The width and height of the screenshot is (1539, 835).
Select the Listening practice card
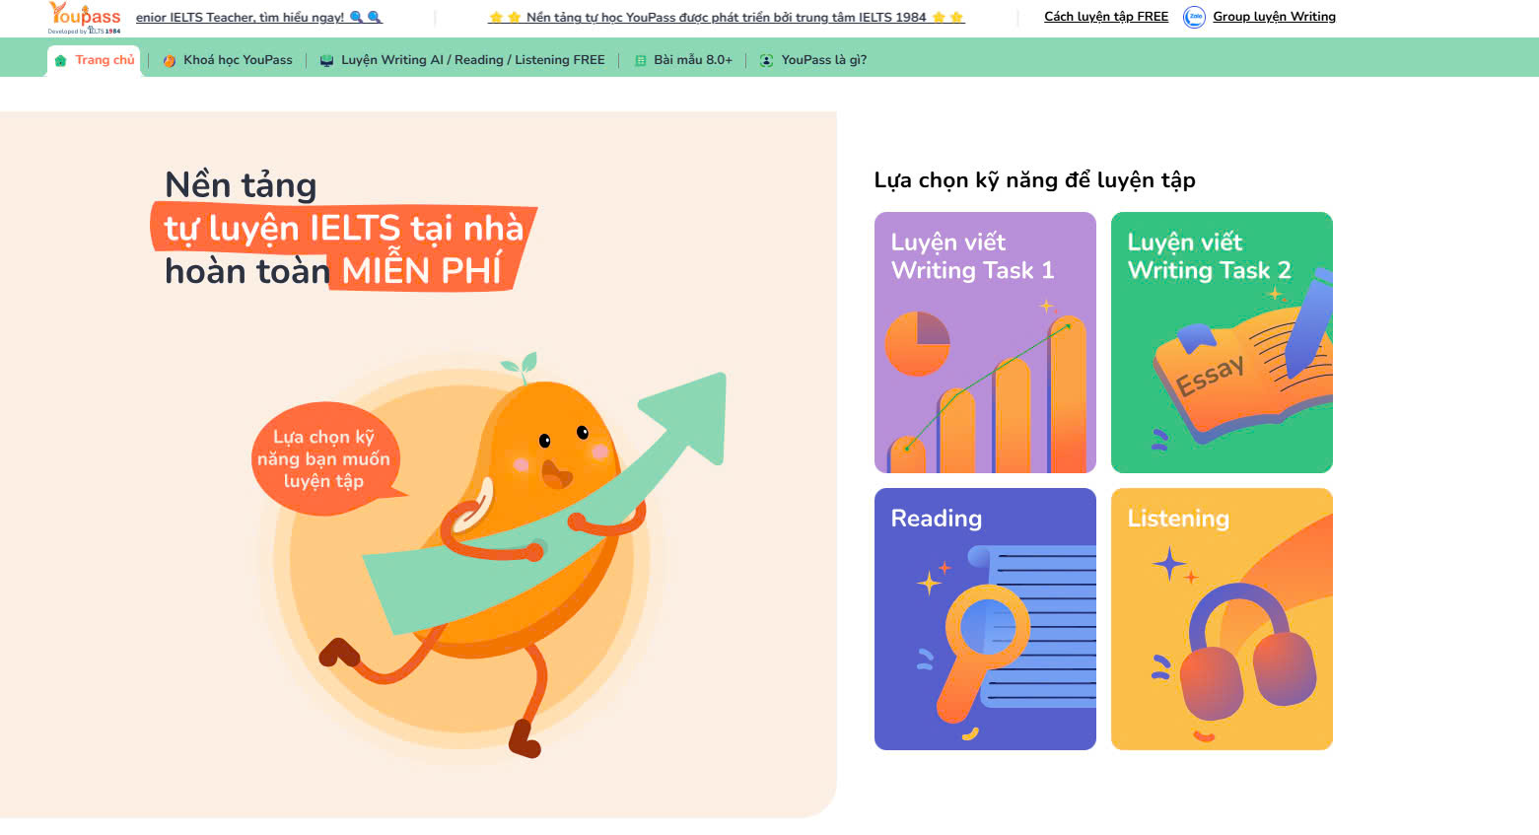pos(1222,619)
